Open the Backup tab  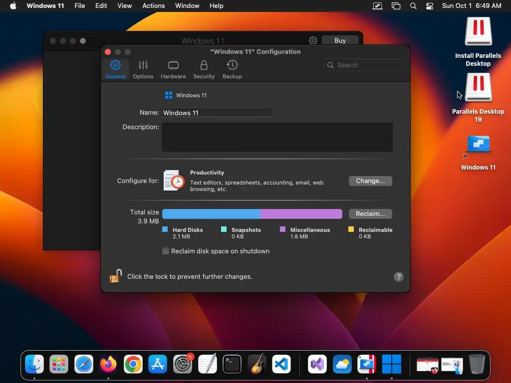[232, 69]
